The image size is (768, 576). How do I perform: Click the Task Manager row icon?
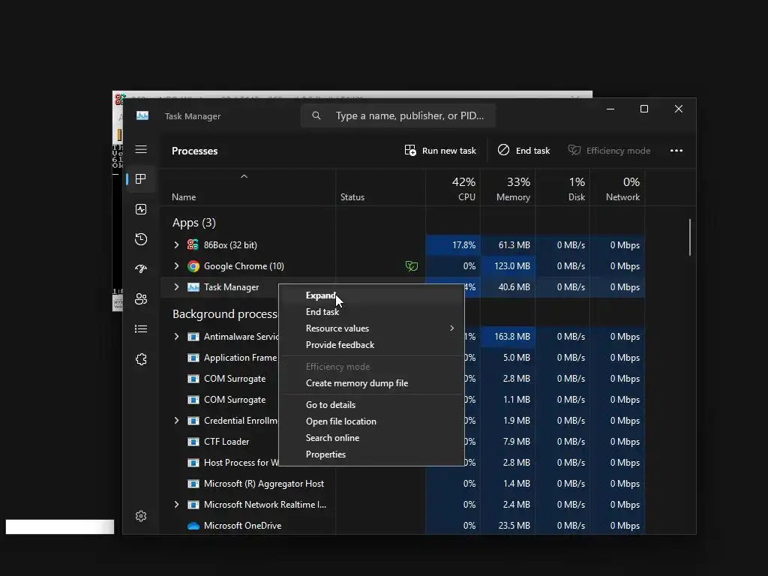tap(193, 287)
